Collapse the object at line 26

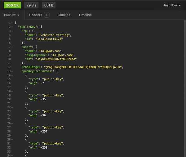pyautogui.click(x=12, y=123)
